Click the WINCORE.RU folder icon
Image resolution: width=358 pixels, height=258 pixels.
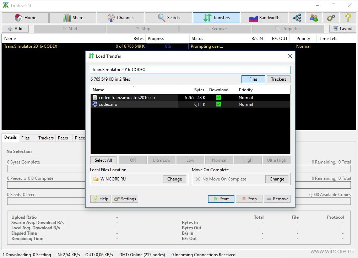(96, 179)
